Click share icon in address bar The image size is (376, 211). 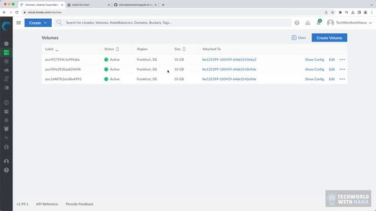(x=326, y=12)
